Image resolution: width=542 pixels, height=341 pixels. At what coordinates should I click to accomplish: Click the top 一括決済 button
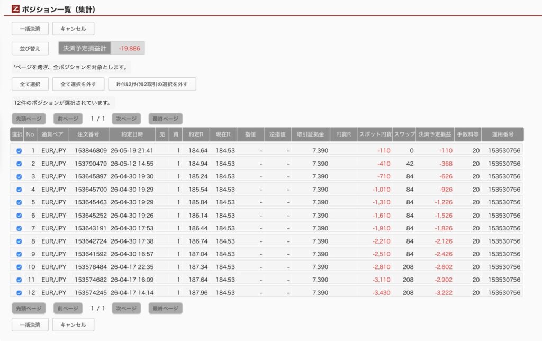[x=30, y=29]
